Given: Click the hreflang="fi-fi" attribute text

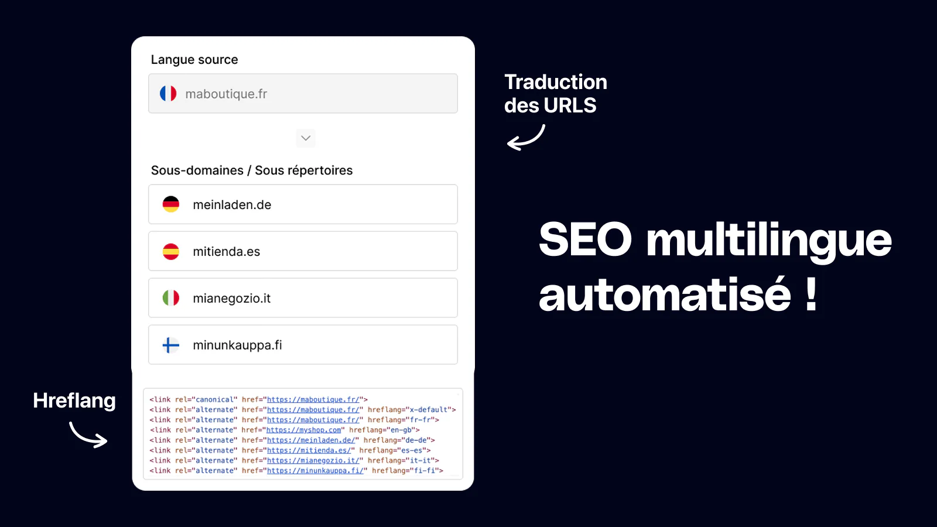Looking at the screenshot, I should [x=405, y=471].
